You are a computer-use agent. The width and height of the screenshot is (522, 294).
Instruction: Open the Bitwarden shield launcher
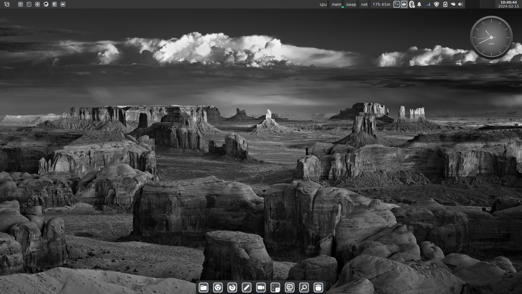point(54,4)
